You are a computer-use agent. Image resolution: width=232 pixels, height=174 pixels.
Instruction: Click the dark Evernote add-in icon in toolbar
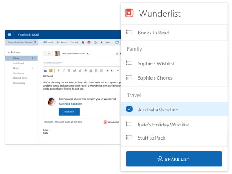(83, 43)
